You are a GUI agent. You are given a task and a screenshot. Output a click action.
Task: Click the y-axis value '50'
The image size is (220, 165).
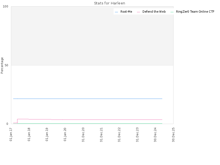point(6,65)
